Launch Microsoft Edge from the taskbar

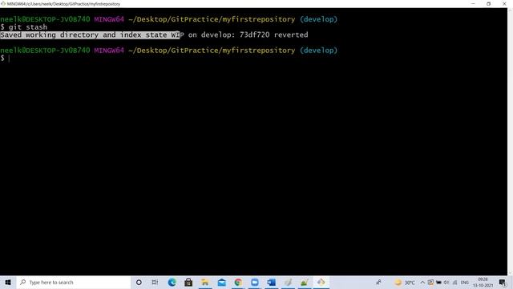coord(172,282)
